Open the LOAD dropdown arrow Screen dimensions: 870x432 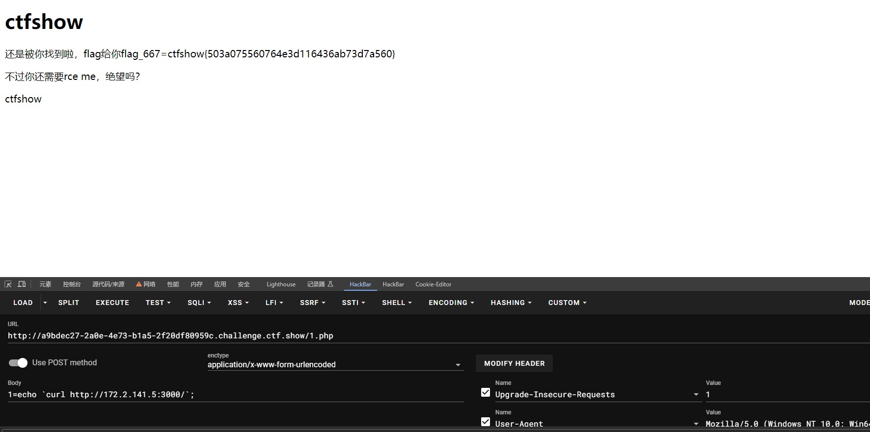[45, 303]
